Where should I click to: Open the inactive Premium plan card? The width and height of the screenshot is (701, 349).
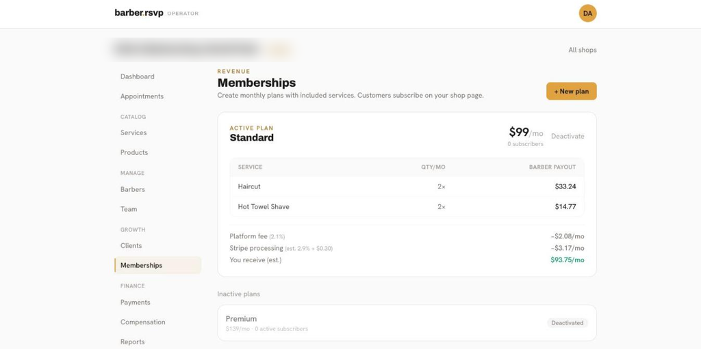click(407, 322)
